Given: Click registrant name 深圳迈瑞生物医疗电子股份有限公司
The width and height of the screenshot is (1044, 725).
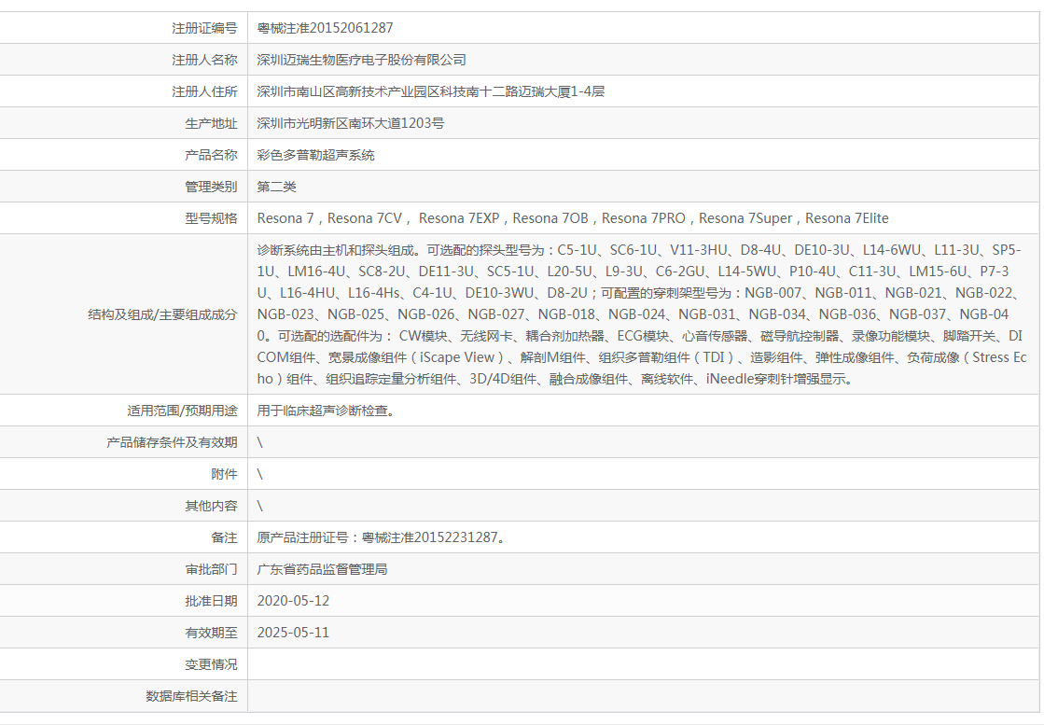Looking at the screenshot, I should [x=361, y=60].
